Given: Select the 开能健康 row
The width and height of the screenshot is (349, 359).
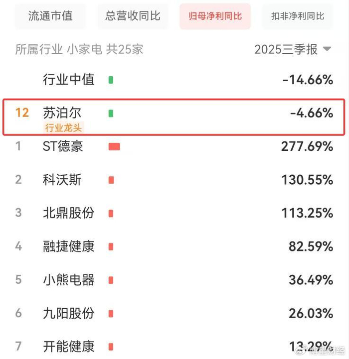Looking at the screenshot, I should coord(68,347).
